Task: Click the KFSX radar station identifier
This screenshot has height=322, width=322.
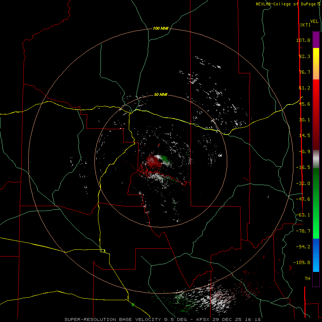Action: tap(203, 319)
